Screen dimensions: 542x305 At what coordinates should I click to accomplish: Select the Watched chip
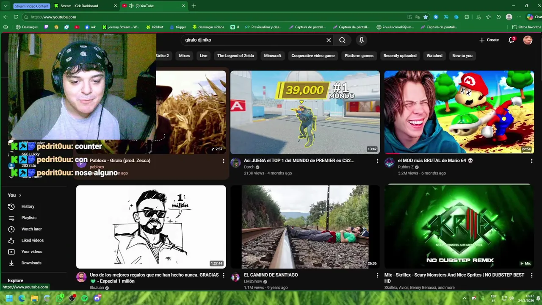click(x=434, y=55)
